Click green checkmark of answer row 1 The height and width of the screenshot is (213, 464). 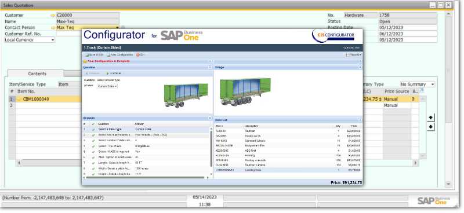tap(93, 130)
